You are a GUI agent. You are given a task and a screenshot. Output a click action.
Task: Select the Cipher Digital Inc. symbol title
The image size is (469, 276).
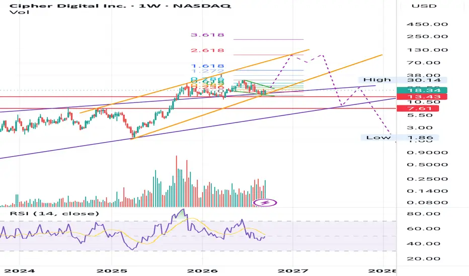[x=67, y=6]
